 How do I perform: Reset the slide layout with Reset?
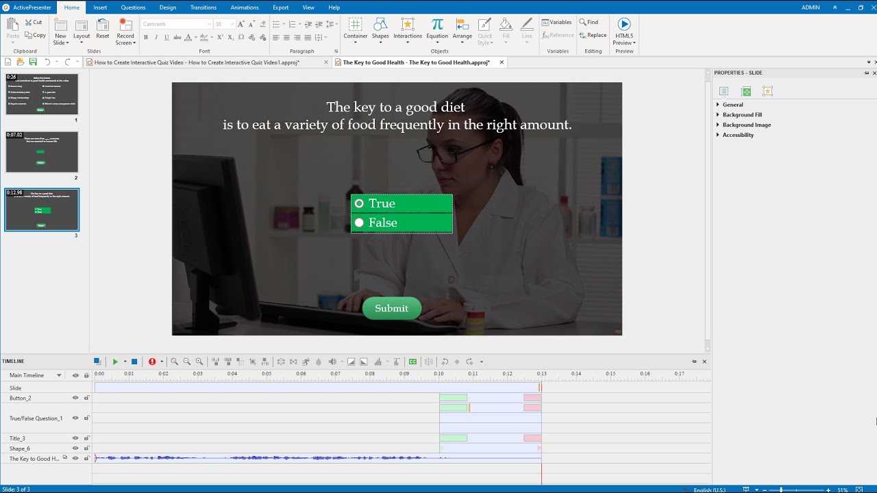[103, 29]
